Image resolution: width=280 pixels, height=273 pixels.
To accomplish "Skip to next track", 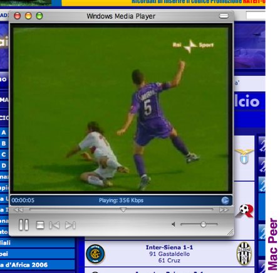I will tap(70, 225).
